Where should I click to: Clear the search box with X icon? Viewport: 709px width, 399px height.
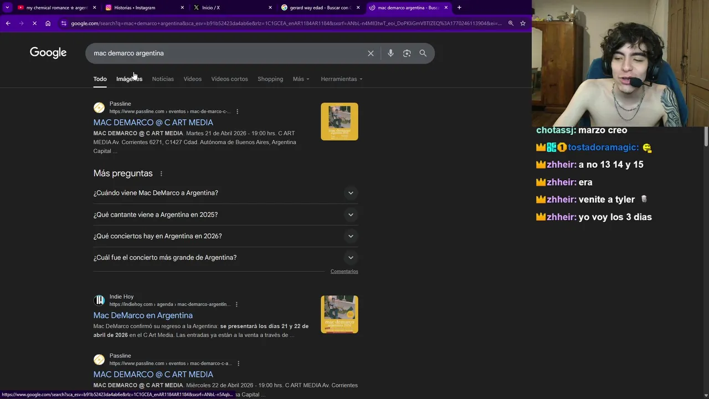371,53
